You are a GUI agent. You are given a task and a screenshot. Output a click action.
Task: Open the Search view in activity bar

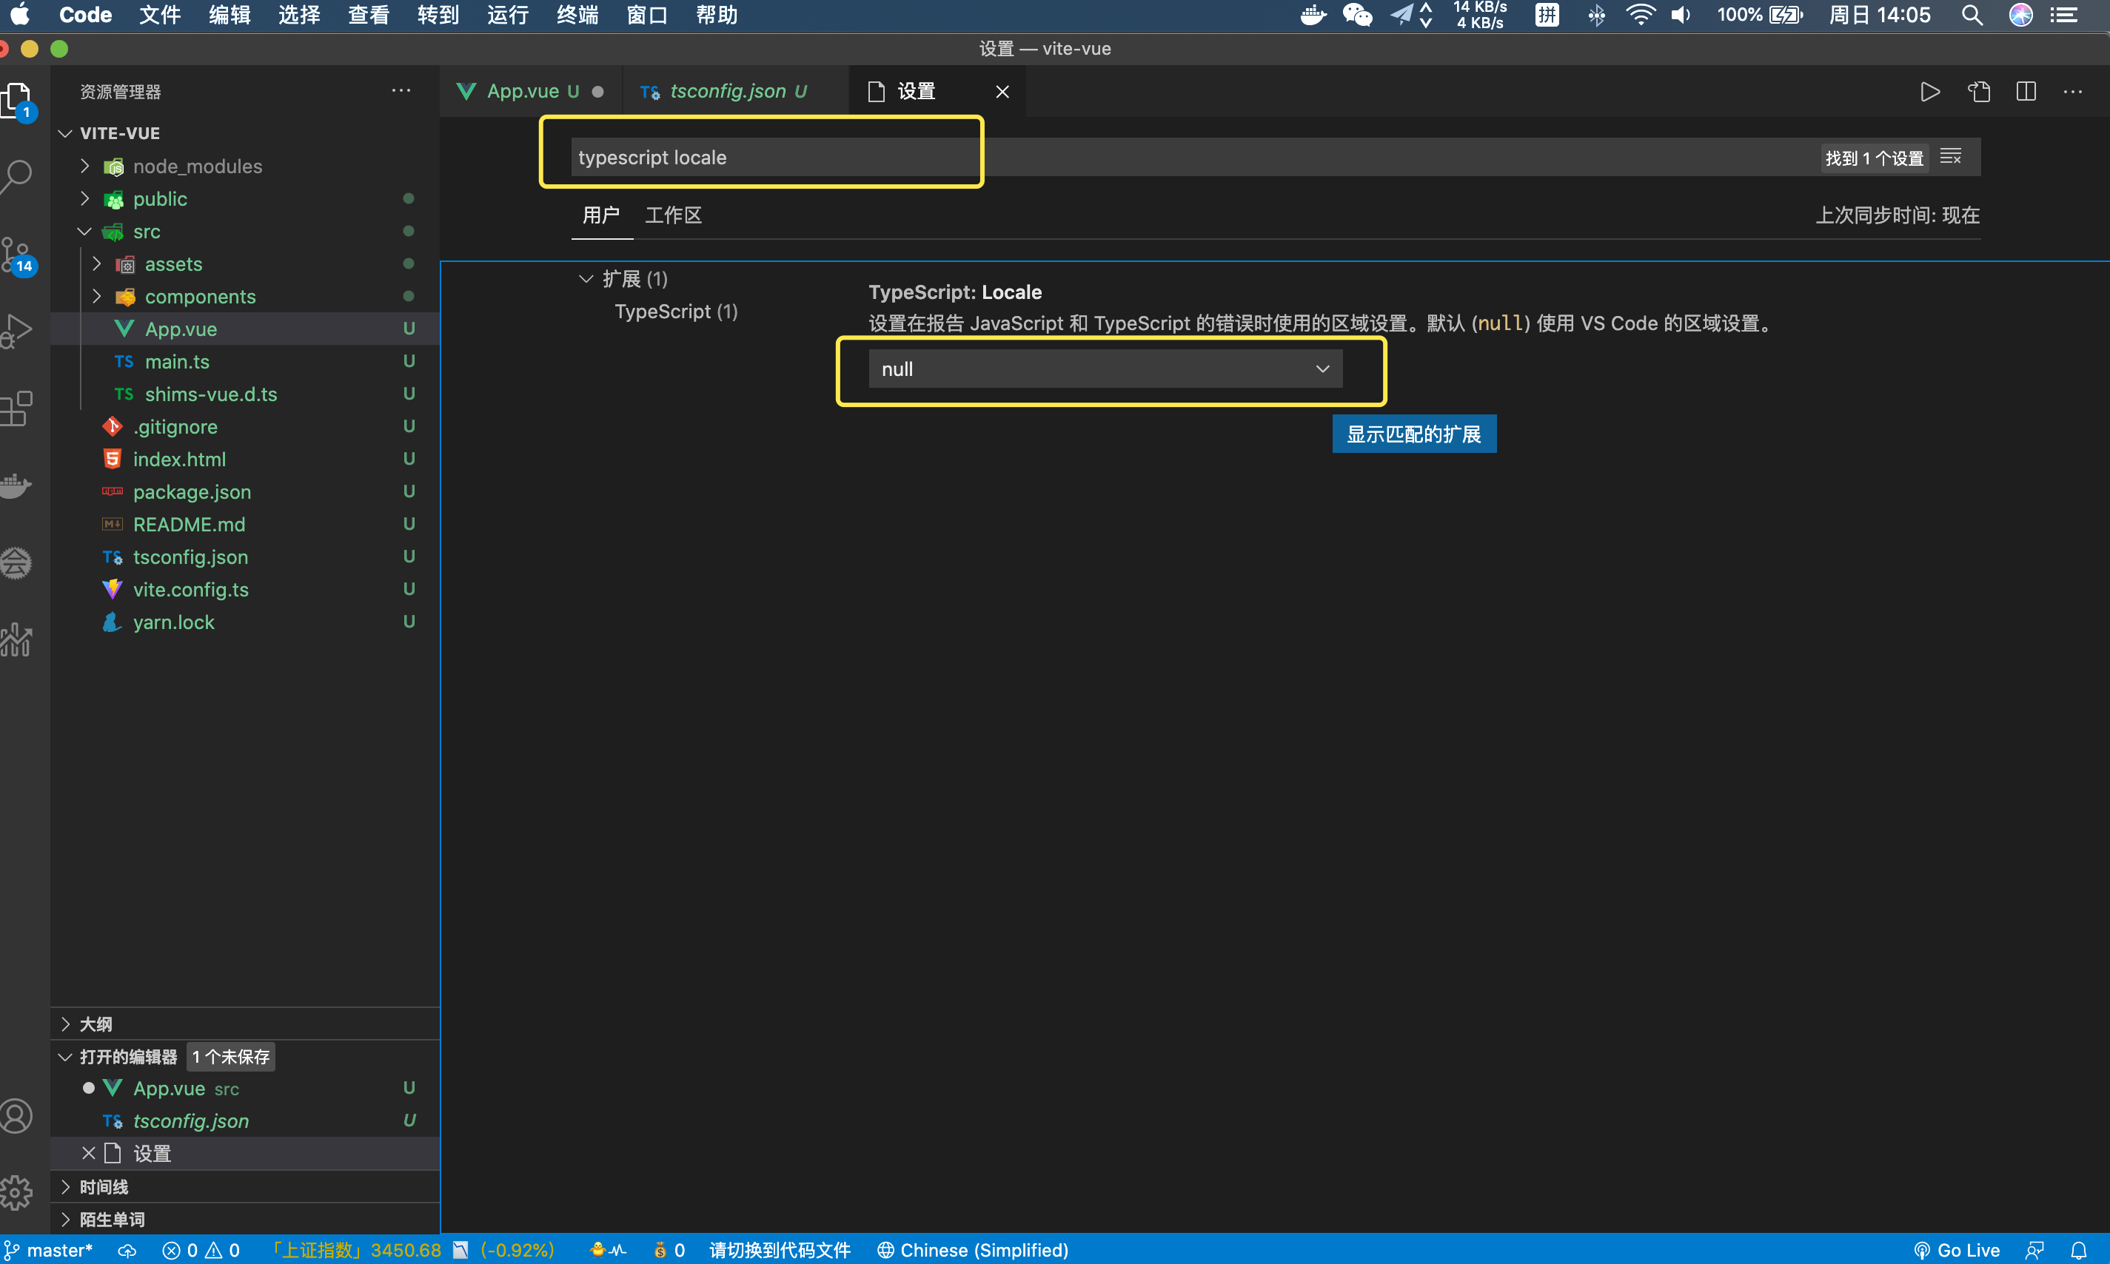click(x=17, y=175)
